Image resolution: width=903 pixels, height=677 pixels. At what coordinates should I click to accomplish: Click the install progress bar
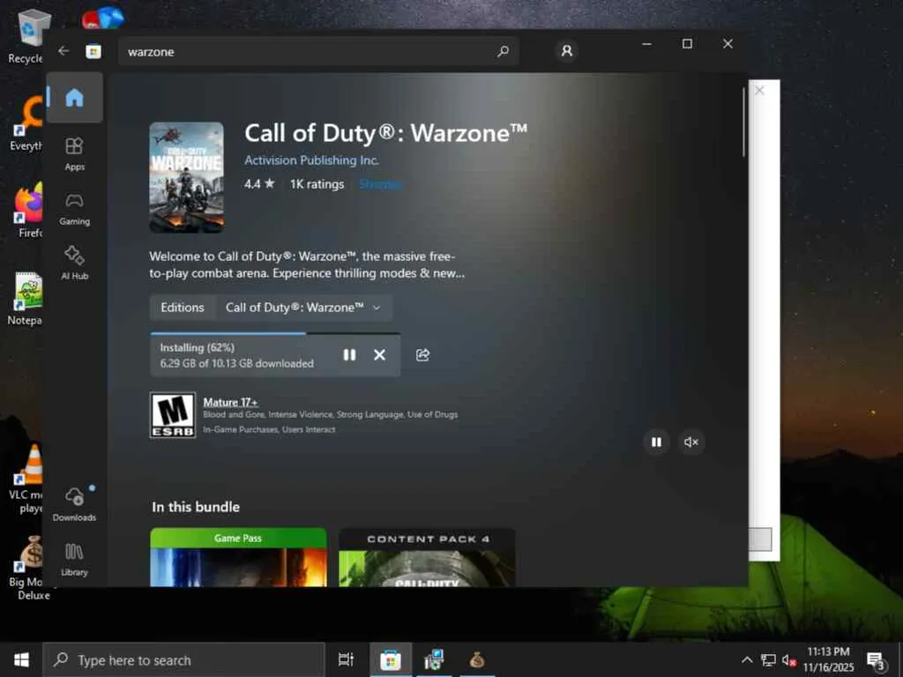[x=275, y=333]
